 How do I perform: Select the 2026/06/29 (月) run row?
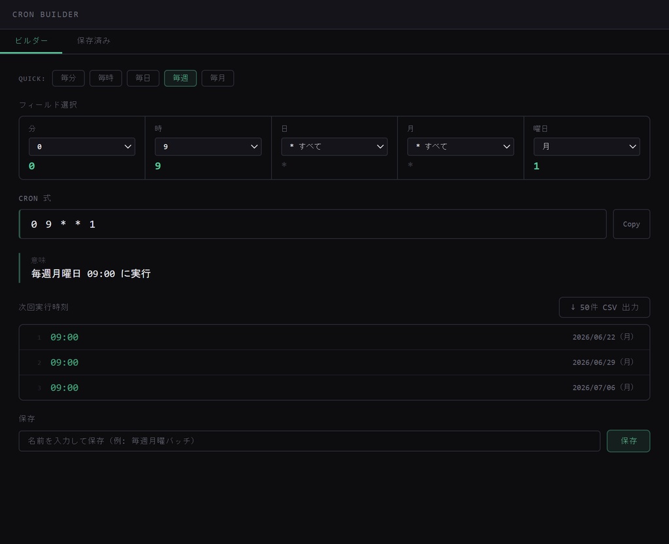tap(334, 362)
